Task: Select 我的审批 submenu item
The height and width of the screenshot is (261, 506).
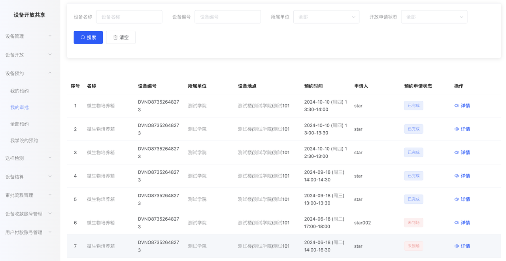Action: [x=19, y=108]
